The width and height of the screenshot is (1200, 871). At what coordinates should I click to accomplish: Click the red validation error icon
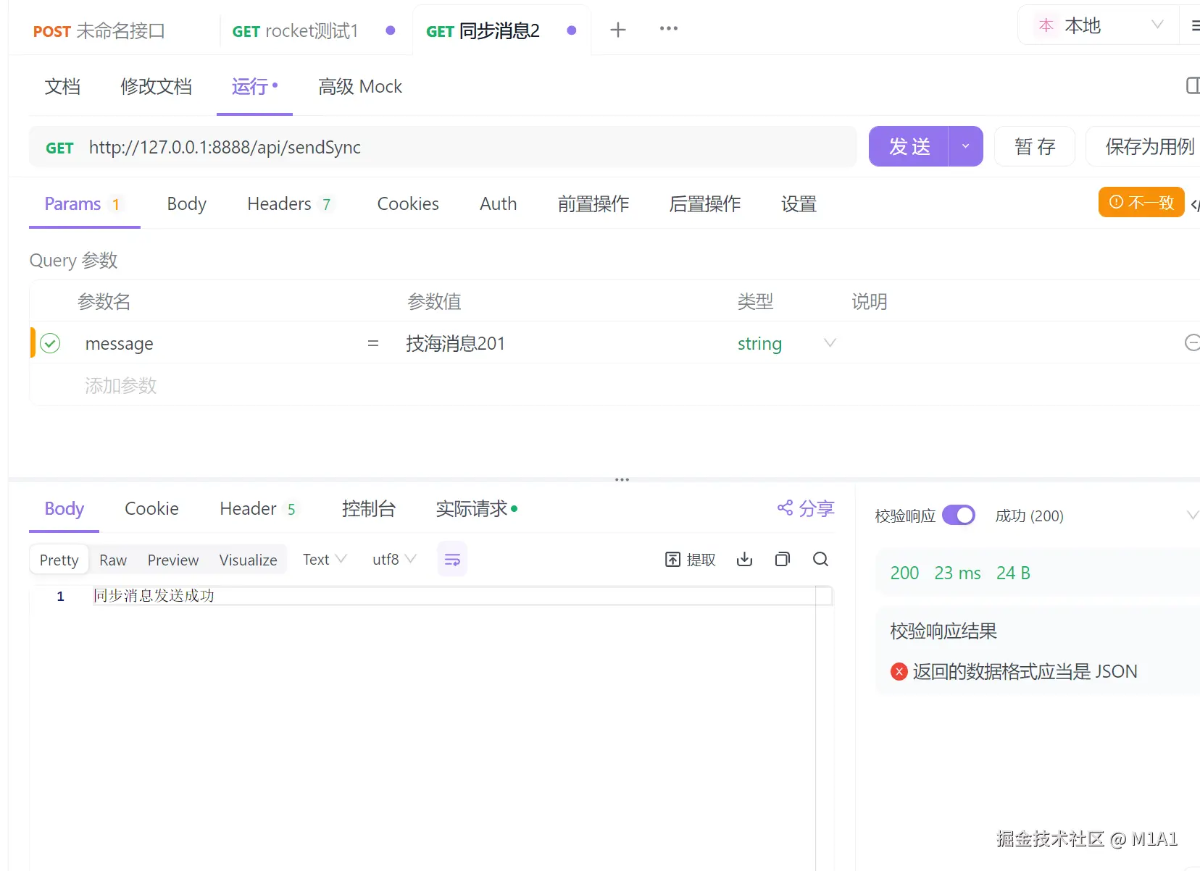click(x=899, y=672)
